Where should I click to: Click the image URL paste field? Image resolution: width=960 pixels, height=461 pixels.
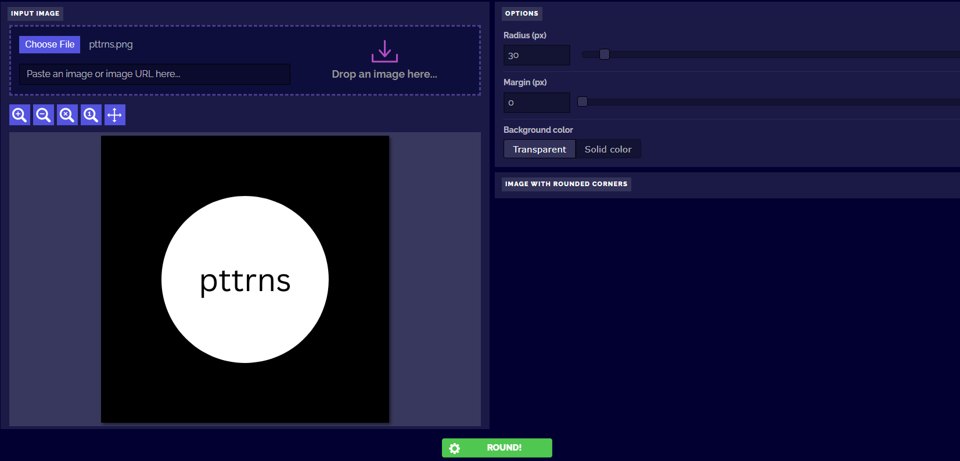click(x=154, y=74)
